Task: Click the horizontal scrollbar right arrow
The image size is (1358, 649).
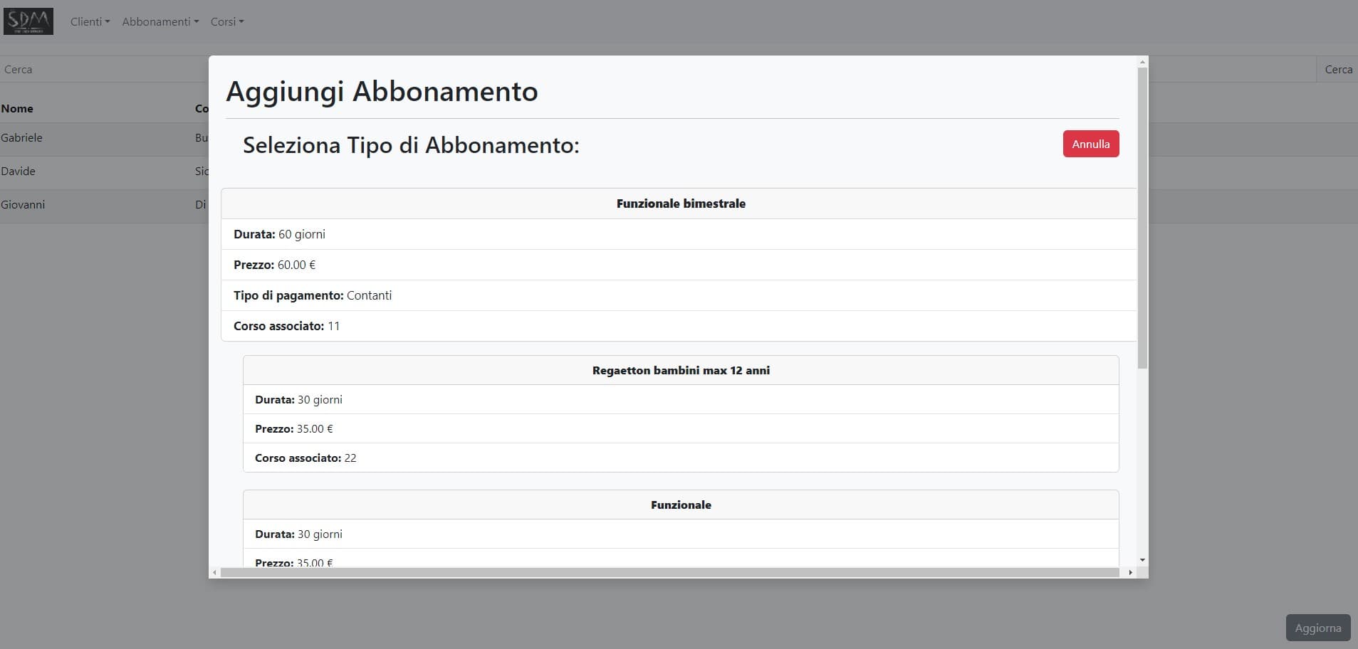Action: tap(1130, 572)
